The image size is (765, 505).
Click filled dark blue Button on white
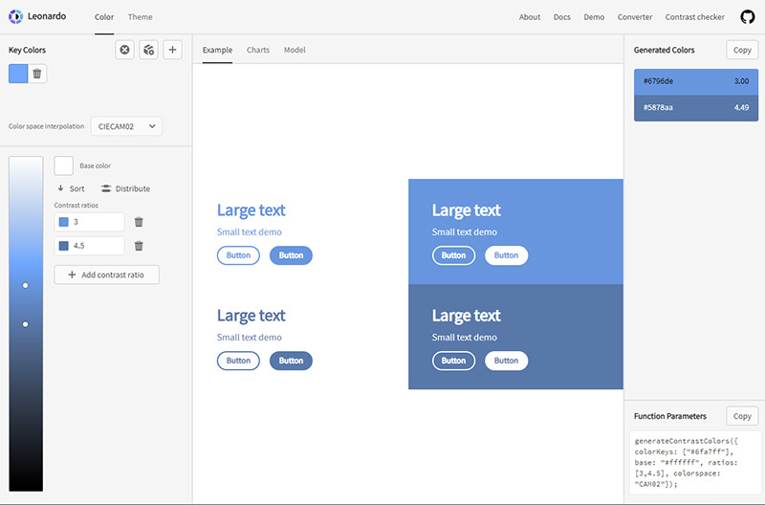pos(291,361)
